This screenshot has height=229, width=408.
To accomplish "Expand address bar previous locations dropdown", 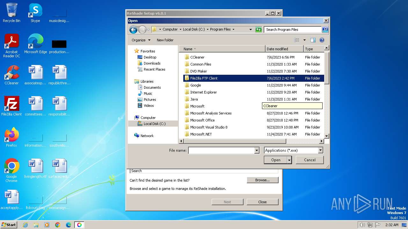I will (x=251, y=30).
